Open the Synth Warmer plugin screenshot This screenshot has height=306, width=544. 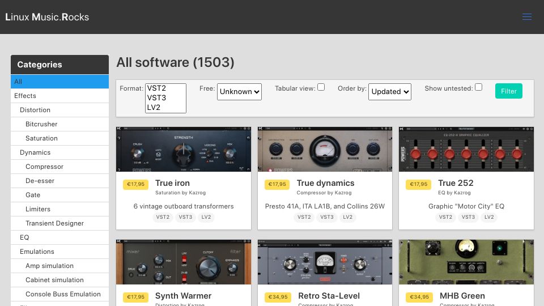coord(184,262)
